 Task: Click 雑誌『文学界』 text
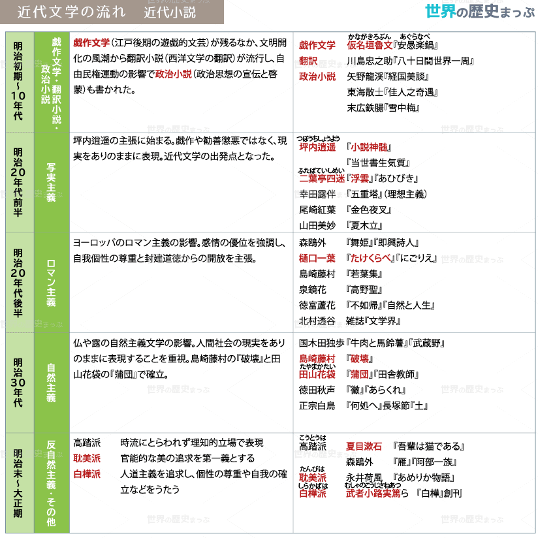pyautogui.click(x=373, y=321)
